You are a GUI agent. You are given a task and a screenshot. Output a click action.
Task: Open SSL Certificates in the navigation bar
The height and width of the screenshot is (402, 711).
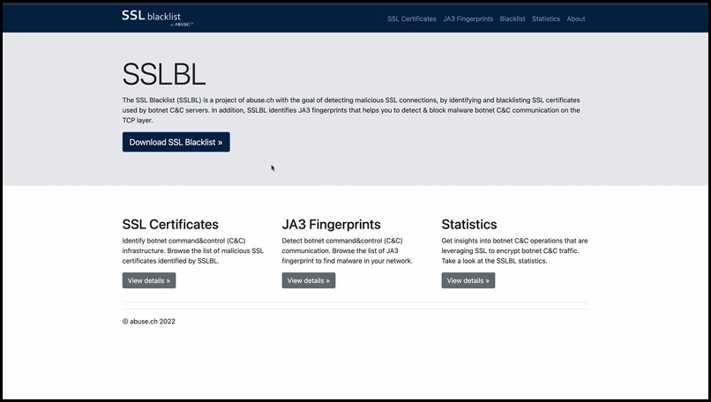click(x=411, y=19)
